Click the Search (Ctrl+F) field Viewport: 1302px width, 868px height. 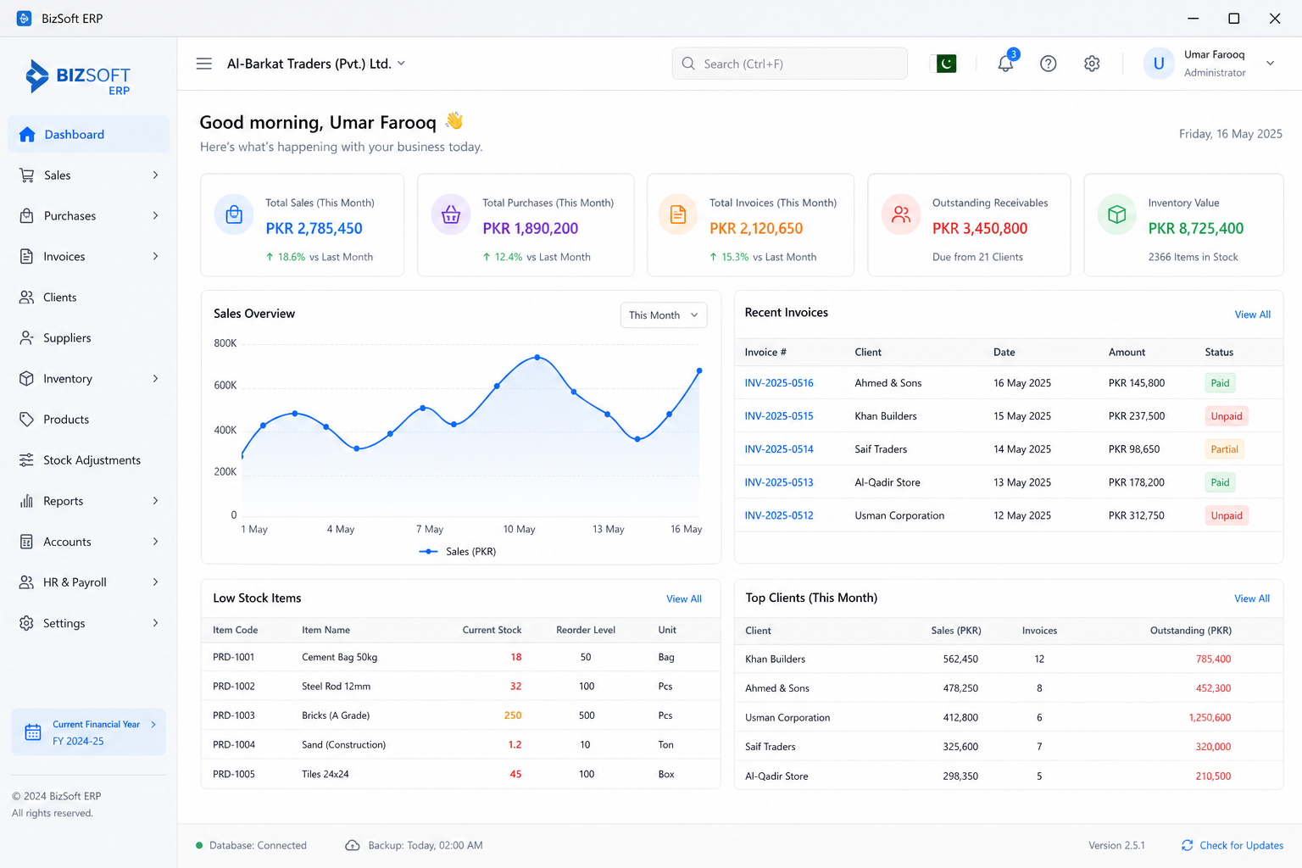click(x=789, y=64)
